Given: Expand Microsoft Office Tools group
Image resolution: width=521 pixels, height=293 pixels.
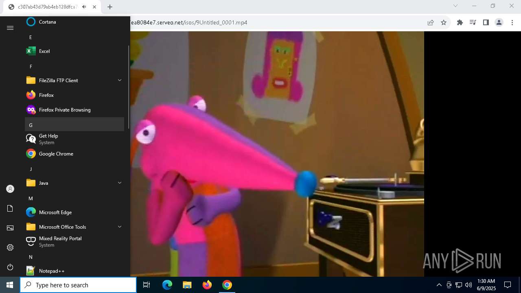Looking at the screenshot, I should click(x=120, y=227).
